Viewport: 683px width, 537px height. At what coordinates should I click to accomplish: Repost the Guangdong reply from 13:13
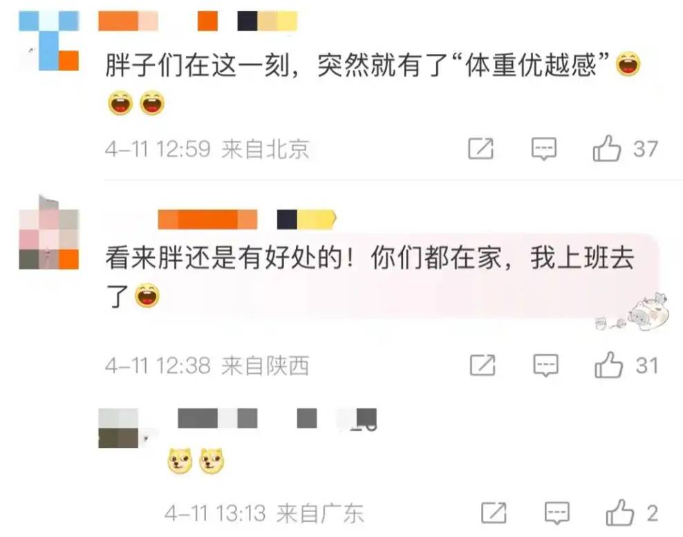tap(494, 513)
